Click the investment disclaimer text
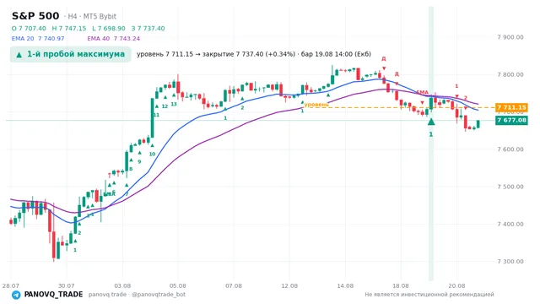The width and height of the screenshot is (540, 304). (429, 295)
